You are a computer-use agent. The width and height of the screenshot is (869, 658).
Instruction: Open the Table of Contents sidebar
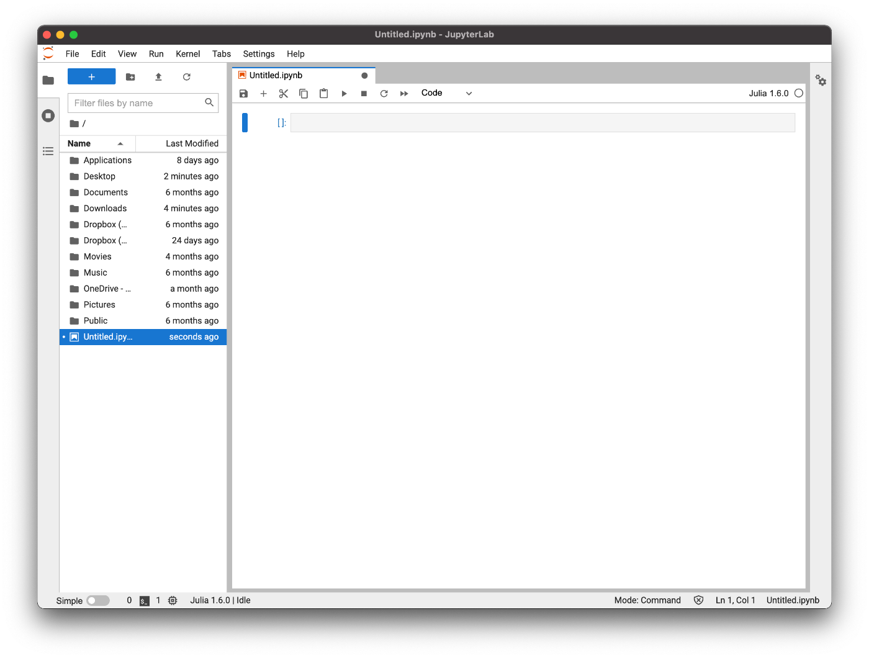[x=48, y=151]
